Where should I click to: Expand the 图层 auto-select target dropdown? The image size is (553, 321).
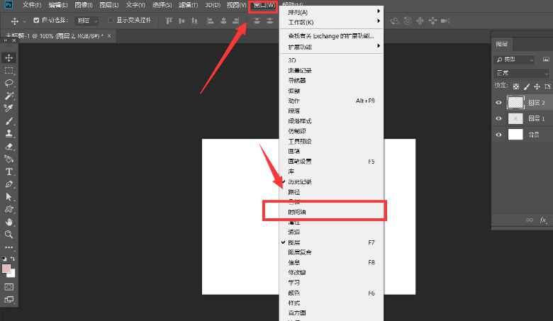click(x=86, y=21)
